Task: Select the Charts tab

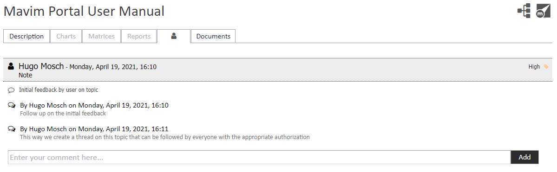Action: pos(66,36)
